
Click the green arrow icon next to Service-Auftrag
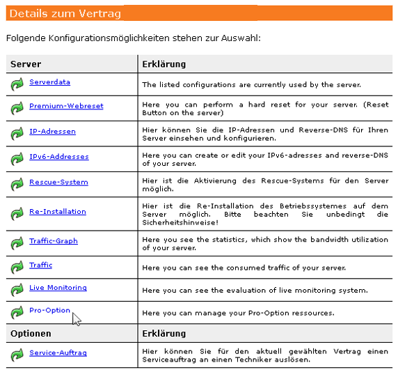pos(17,355)
